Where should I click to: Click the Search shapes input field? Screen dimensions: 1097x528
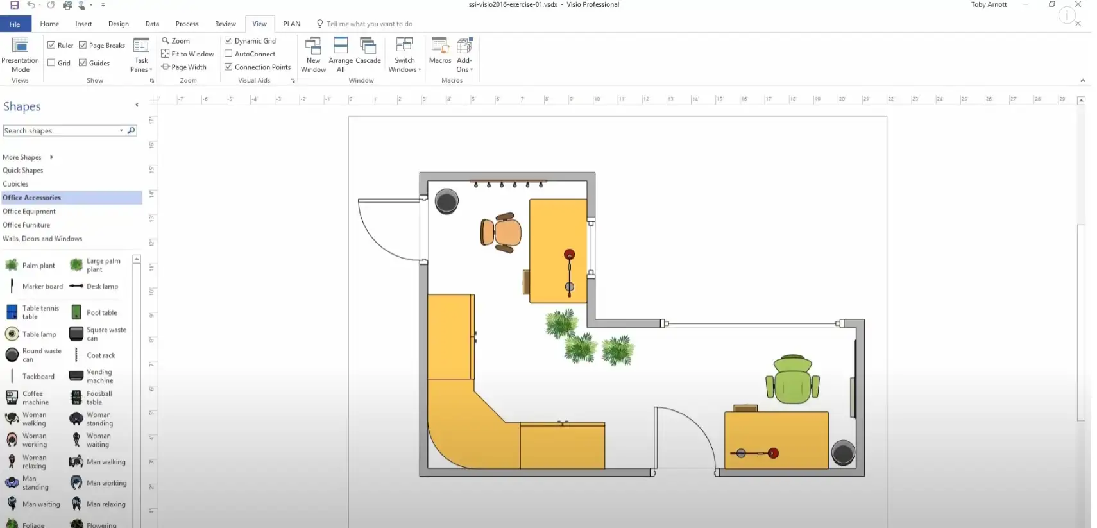(60, 131)
